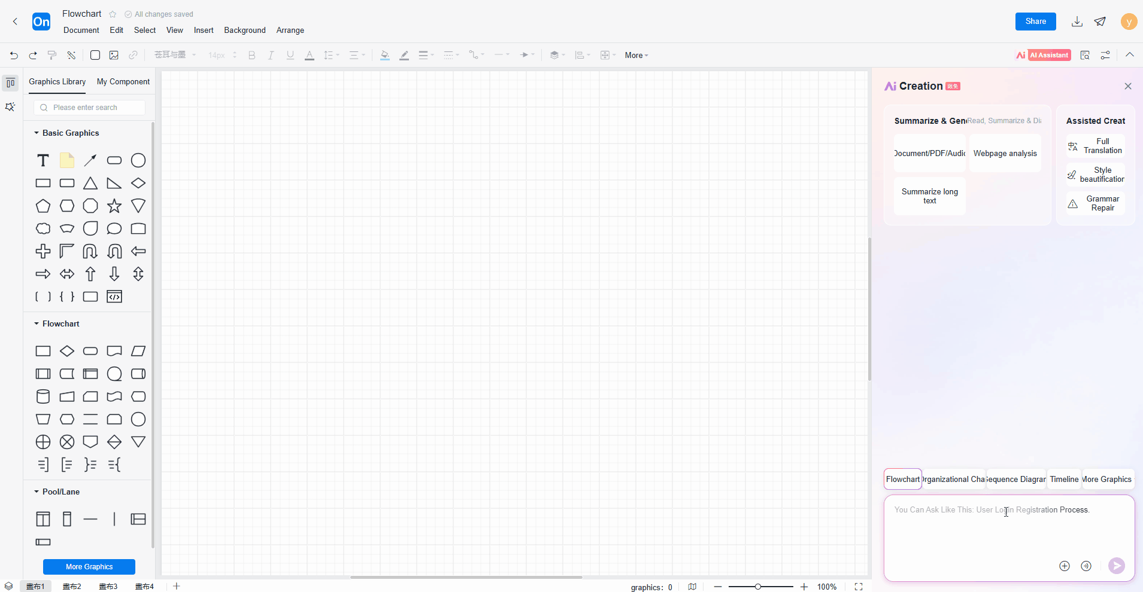Click the undo arrow icon
Screen dimensions: 1143x592
coord(14,55)
